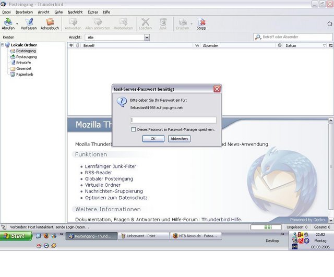Image resolution: width=334 pixels, height=277 pixels.
Task: Click the connection progress bar
Action: (x=266, y=227)
